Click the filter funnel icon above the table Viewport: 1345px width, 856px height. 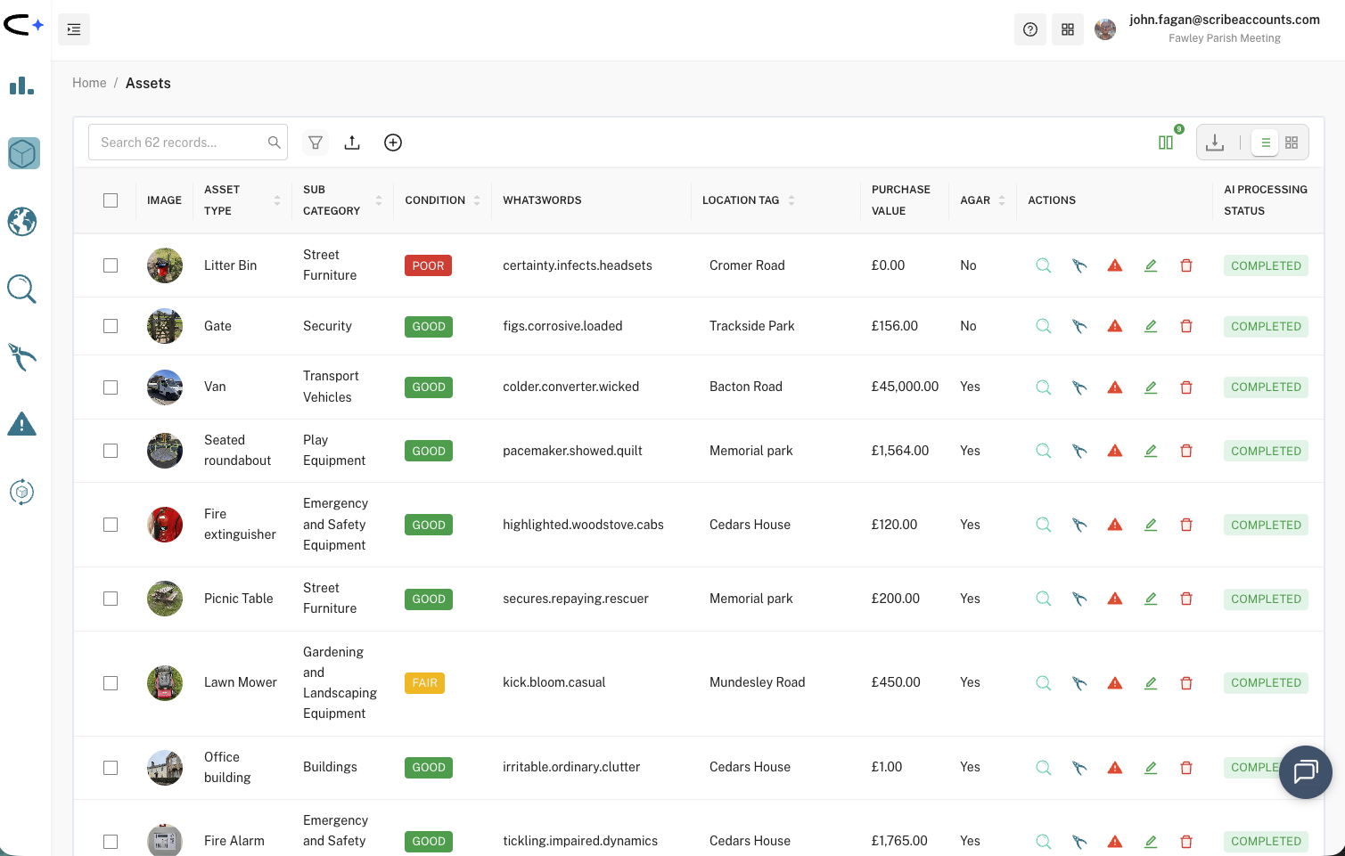[x=315, y=142]
